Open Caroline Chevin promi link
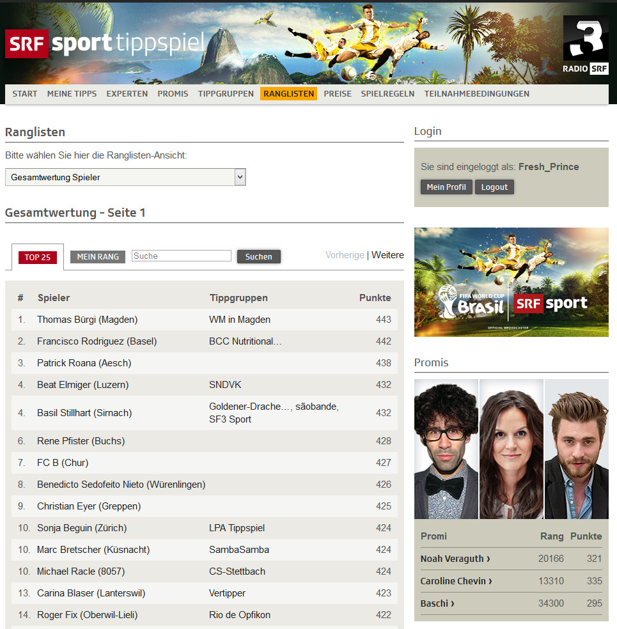 (x=456, y=581)
